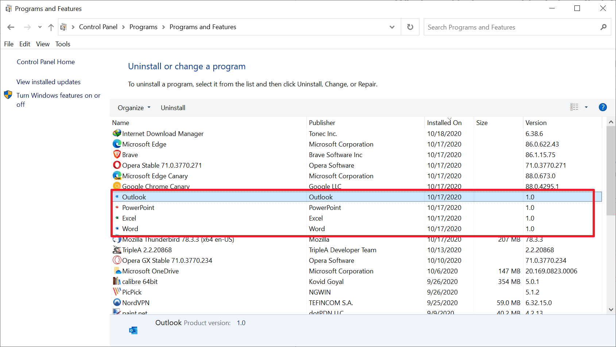
Task: Select the Excel program row
Action: click(x=356, y=218)
